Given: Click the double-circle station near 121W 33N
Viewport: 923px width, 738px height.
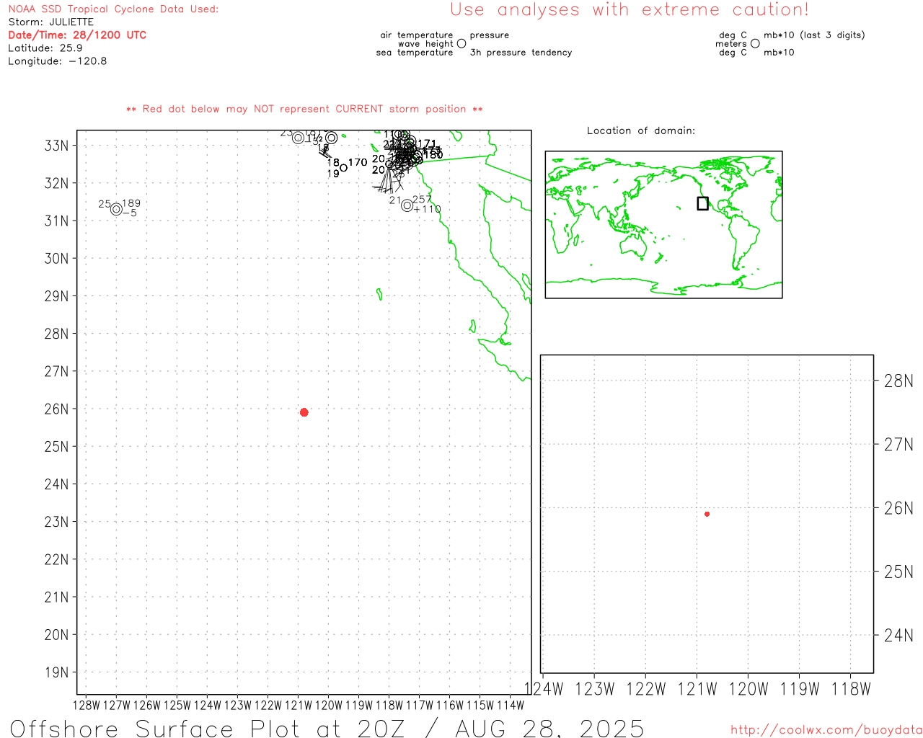Looking at the screenshot, I should click(298, 138).
